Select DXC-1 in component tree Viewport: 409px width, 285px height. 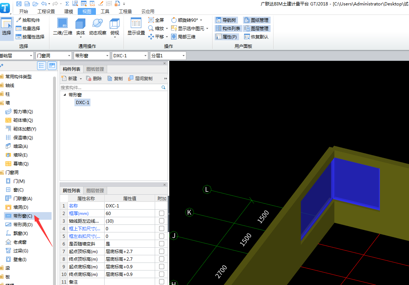pos(82,103)
